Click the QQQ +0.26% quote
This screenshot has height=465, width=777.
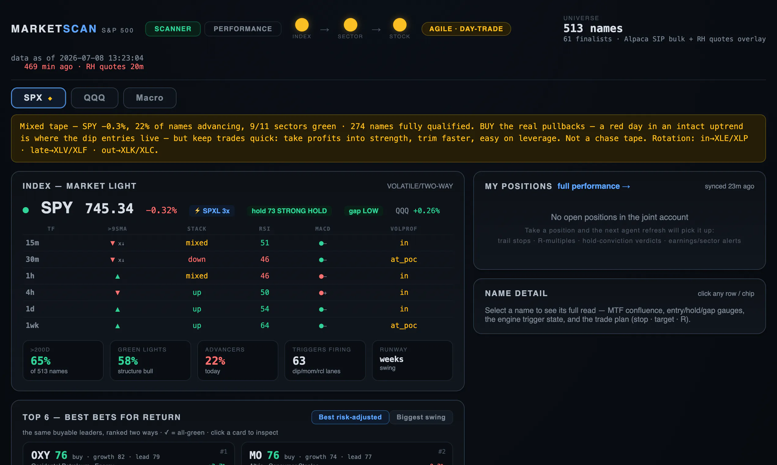tap(418, 211)
